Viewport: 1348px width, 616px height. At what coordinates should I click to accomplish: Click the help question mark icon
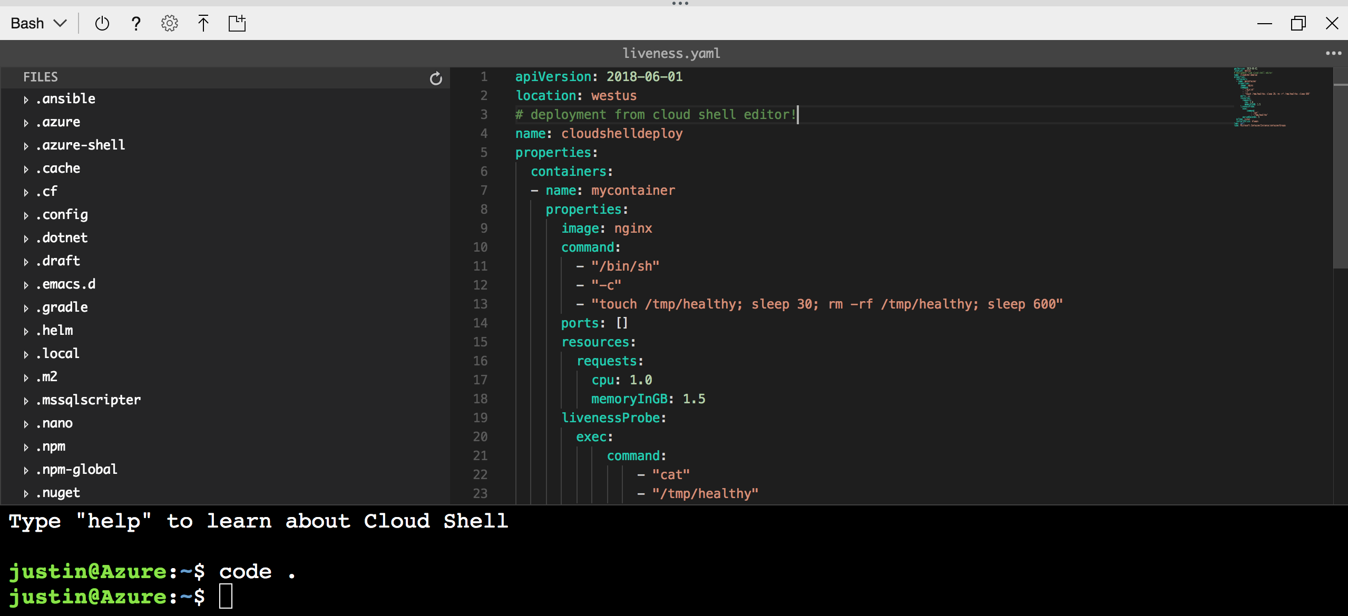pos(135,23)
